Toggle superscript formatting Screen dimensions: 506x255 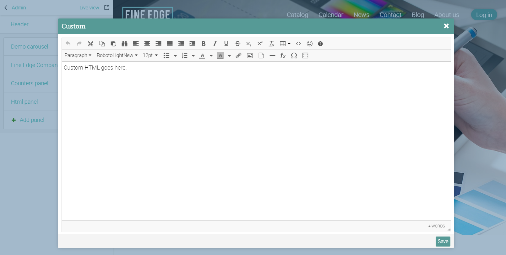click(260, 44)
